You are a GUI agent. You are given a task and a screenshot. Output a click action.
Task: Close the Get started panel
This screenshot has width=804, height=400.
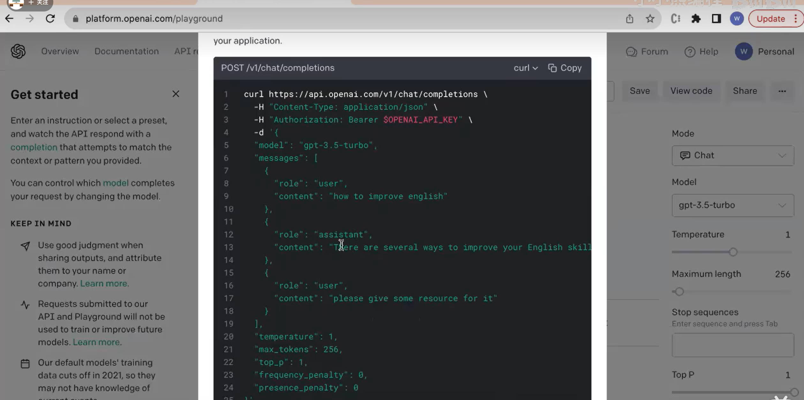click(x=176, y=94)
